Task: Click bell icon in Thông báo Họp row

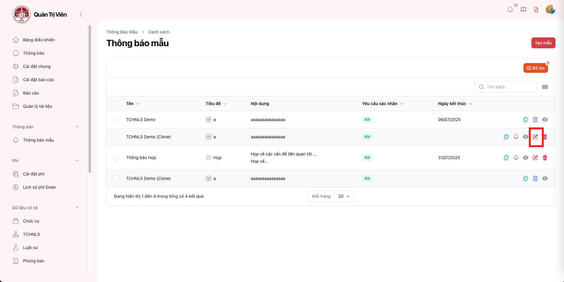Action: [516, 158]
